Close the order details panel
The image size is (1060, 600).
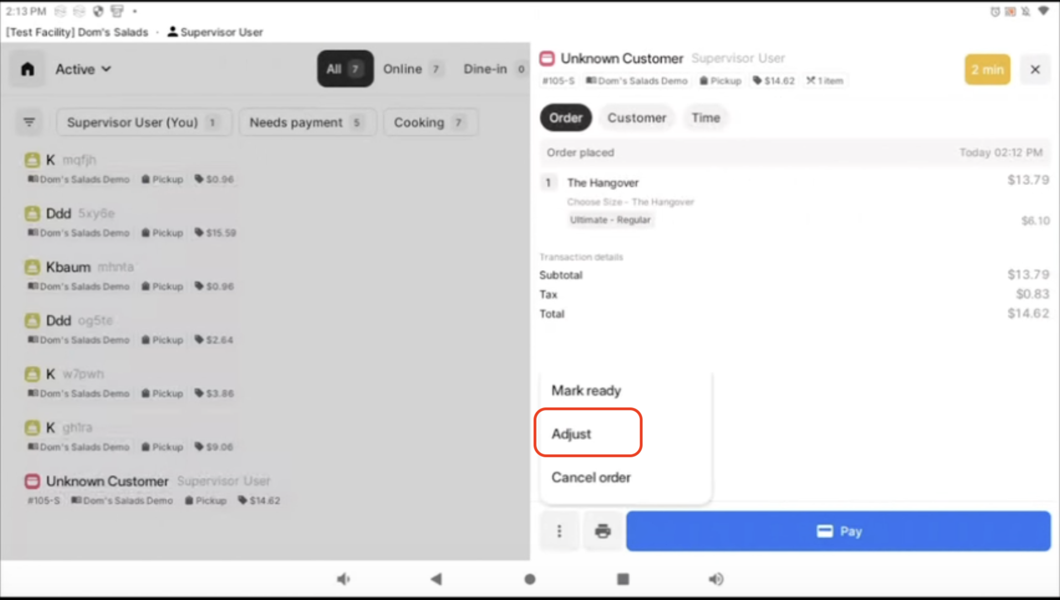click(x=1035, y=70)
